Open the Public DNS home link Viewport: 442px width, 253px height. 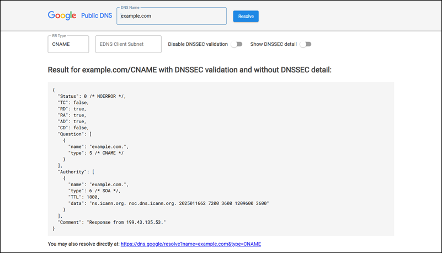coord(97,16)
